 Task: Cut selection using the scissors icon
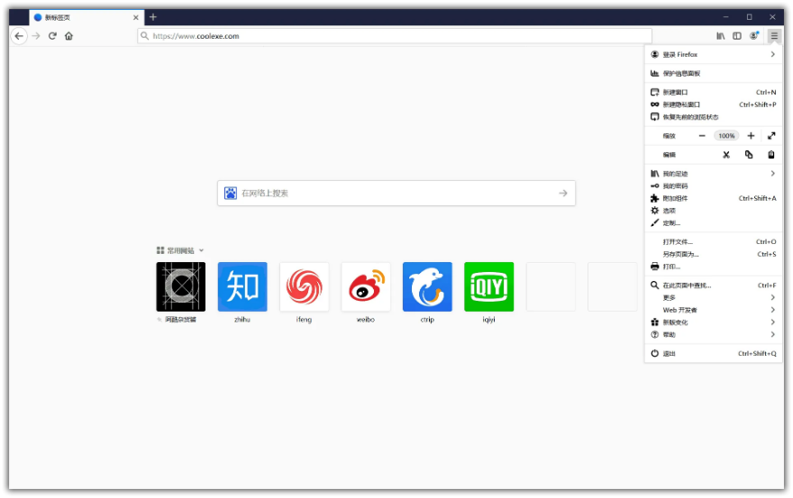click(726, 155)
